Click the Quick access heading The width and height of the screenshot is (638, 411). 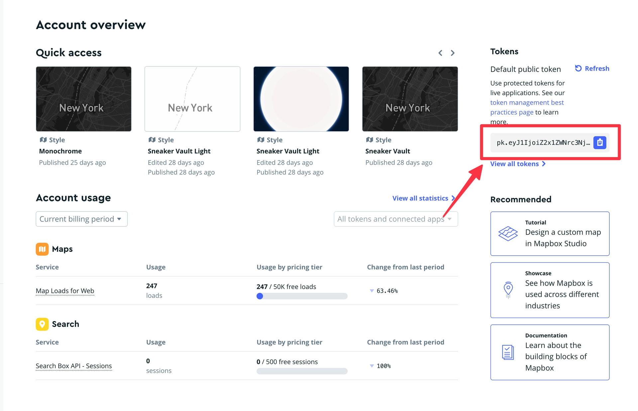(x=69, y=53)
